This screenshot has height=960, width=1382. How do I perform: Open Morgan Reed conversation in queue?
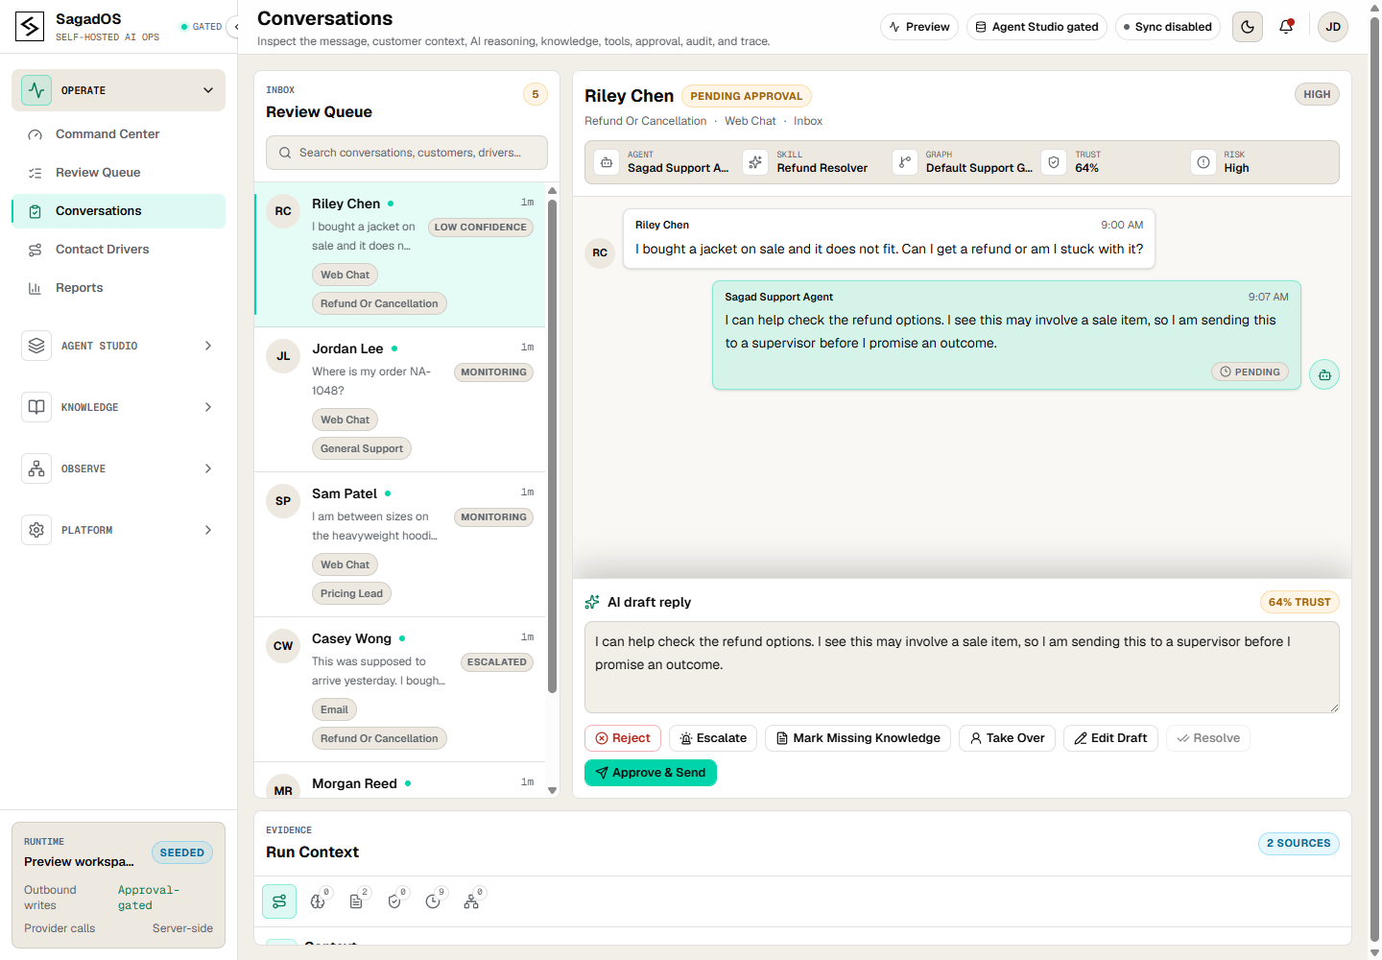coord(399,781)
